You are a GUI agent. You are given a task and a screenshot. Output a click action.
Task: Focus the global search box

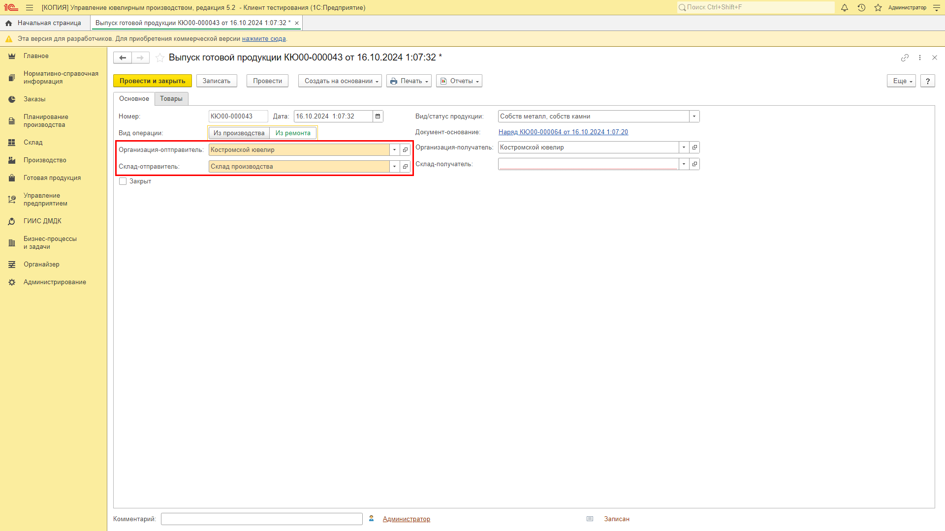[x=756, y=7]
